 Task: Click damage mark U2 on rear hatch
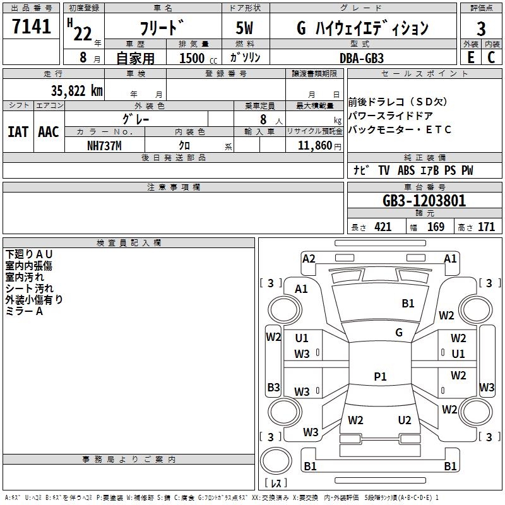[x=405, y=420]
